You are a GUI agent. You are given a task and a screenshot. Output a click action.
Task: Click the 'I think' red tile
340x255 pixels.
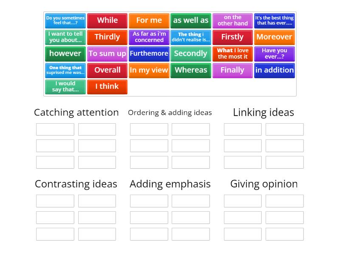click(107, 87)
